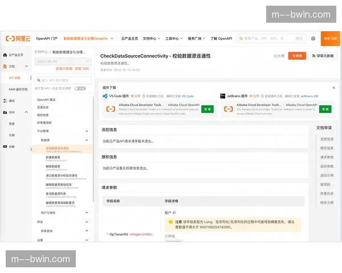Image resolution: width=342 pixels, height=273 pixels.
Task: Open the OpenAPI 门户 menu item
Action: coord(47,39)
